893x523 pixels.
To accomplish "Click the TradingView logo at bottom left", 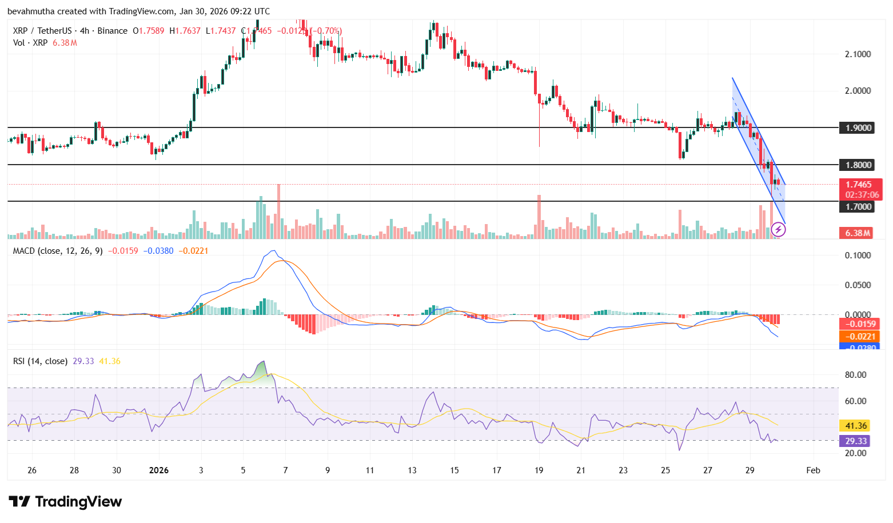I will [x=65, y=502].
